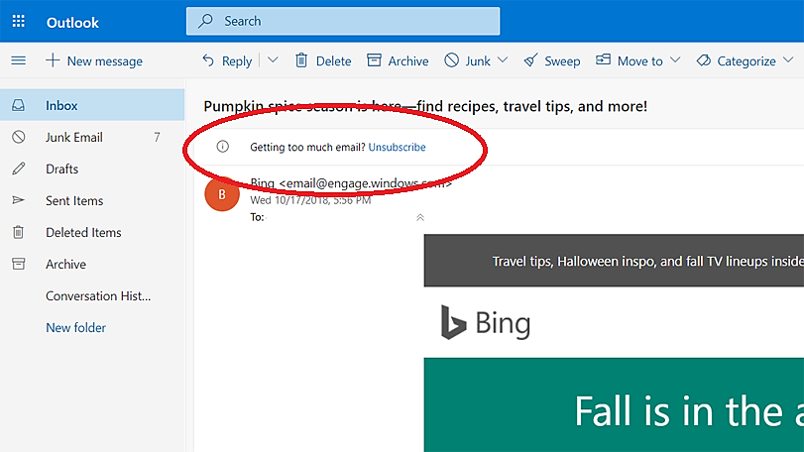Click the Reply arrow icon
Viewport: 804px width, 452px height.
pyautogui.click(x=208, y=60)
